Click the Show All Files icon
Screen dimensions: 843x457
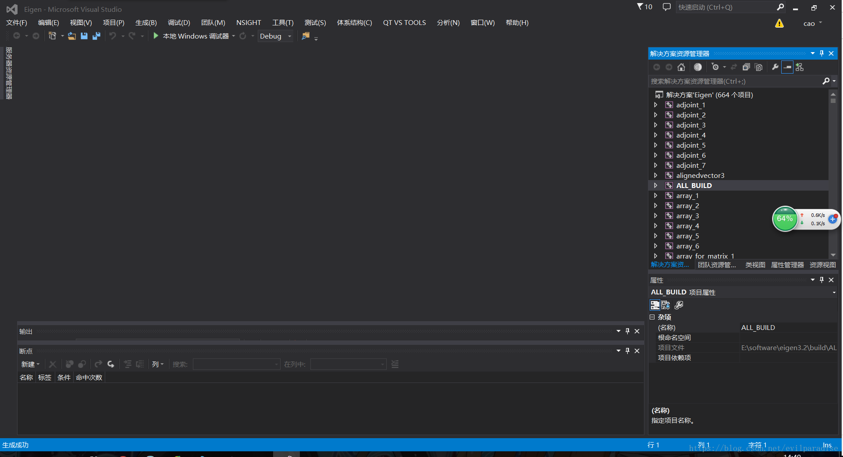[x=759, y=67]
